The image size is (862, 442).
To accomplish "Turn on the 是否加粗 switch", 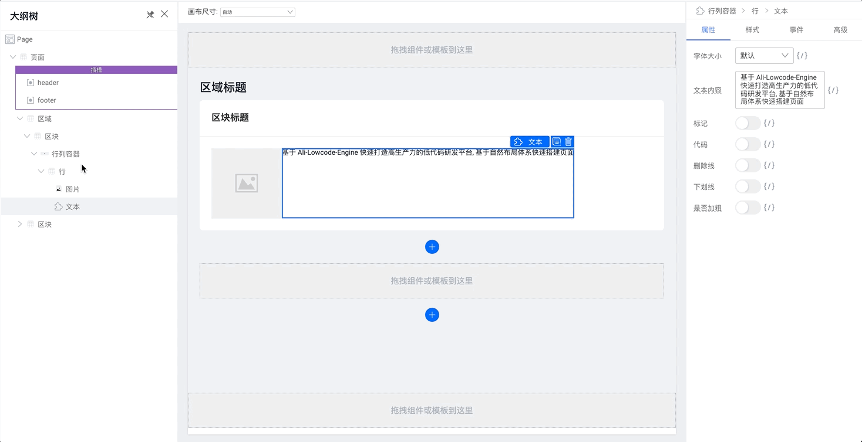I will [747, 207].
